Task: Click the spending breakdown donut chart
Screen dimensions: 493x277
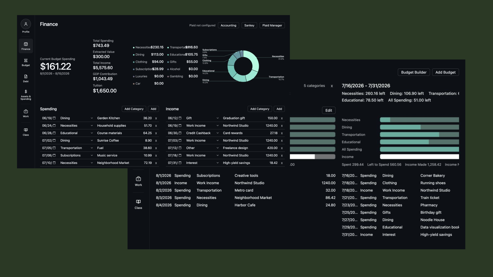Action: [243, 66]
